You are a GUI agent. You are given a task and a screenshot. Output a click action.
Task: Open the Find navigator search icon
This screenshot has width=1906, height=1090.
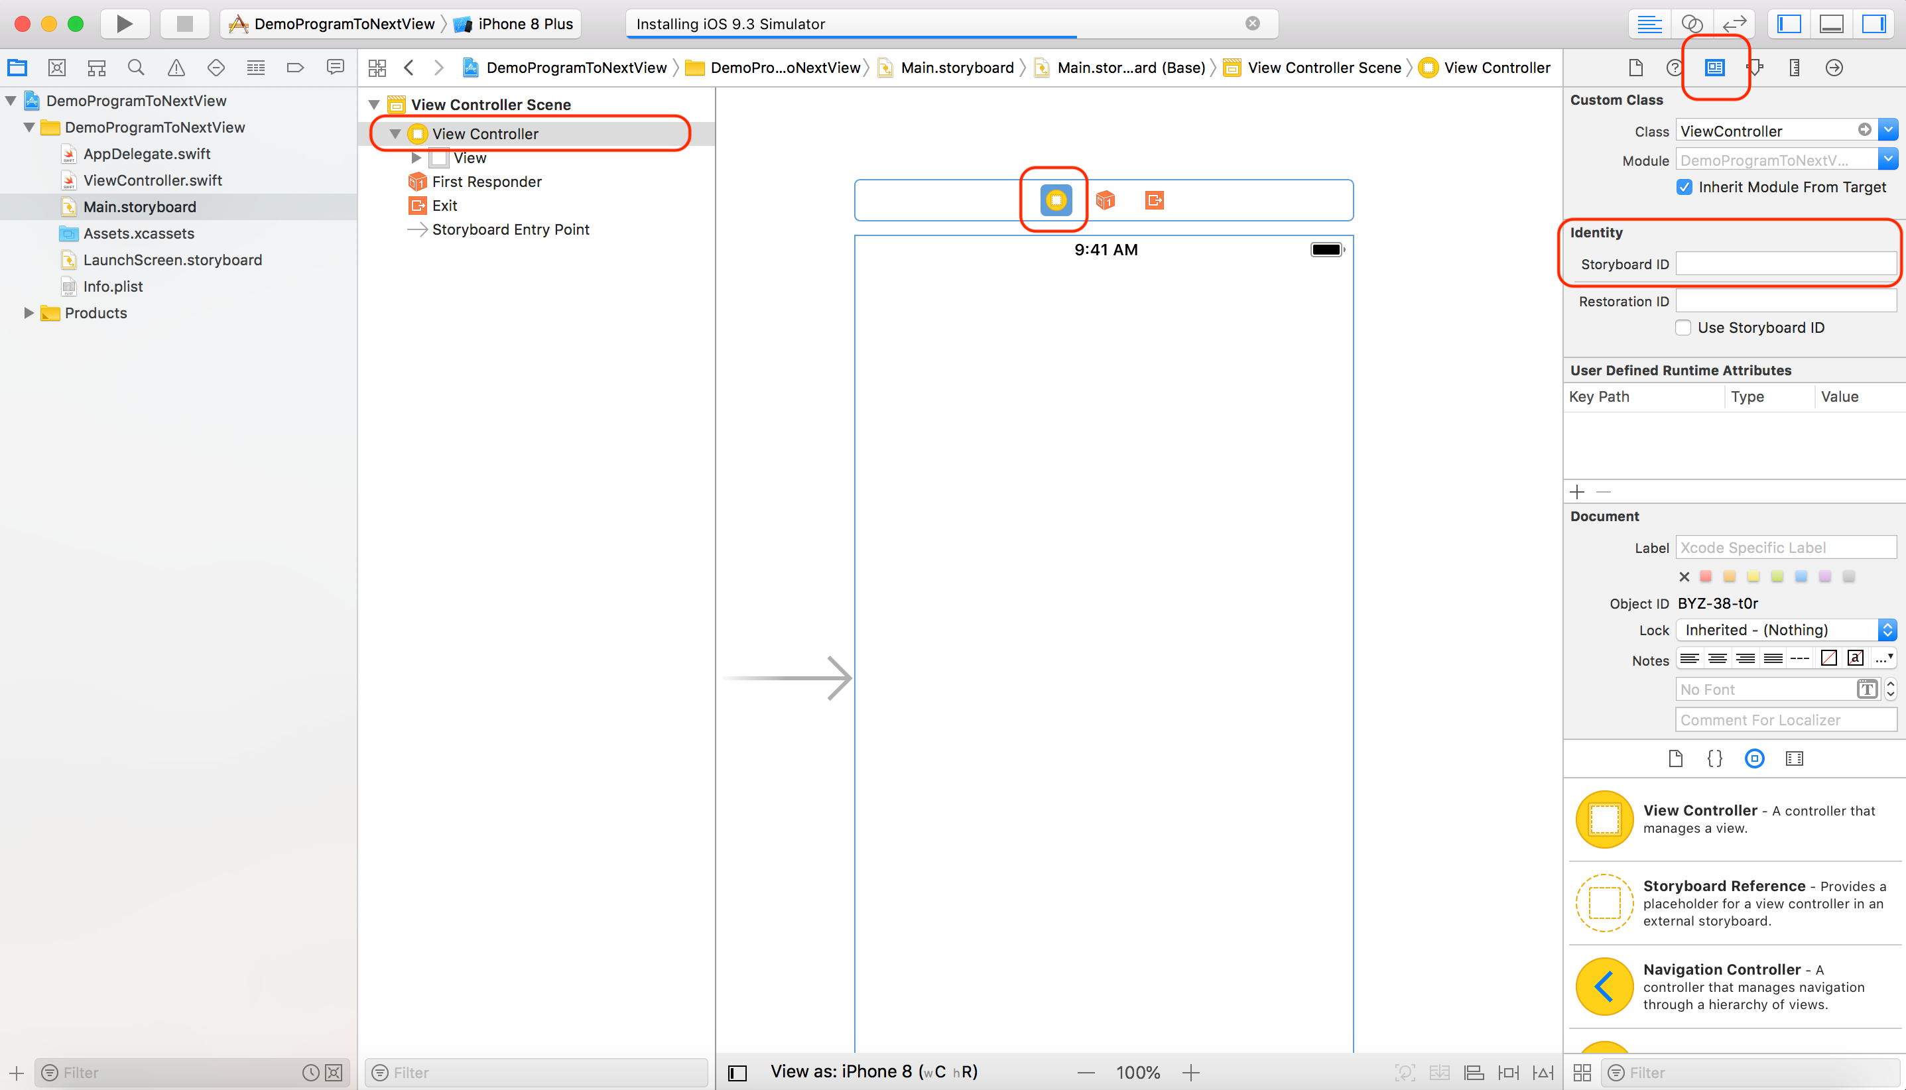135,68
